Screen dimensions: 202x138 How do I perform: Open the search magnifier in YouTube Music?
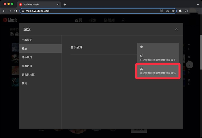pyautogui.click(x=124, y=20)
